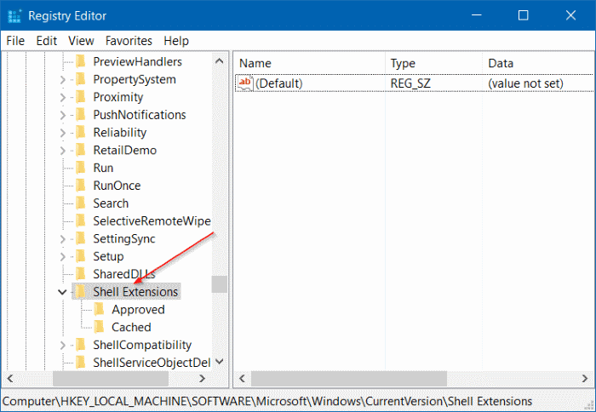Click the RunOnce folder icon
Viewport: 596px width, 412px height.
click(81, 186)
